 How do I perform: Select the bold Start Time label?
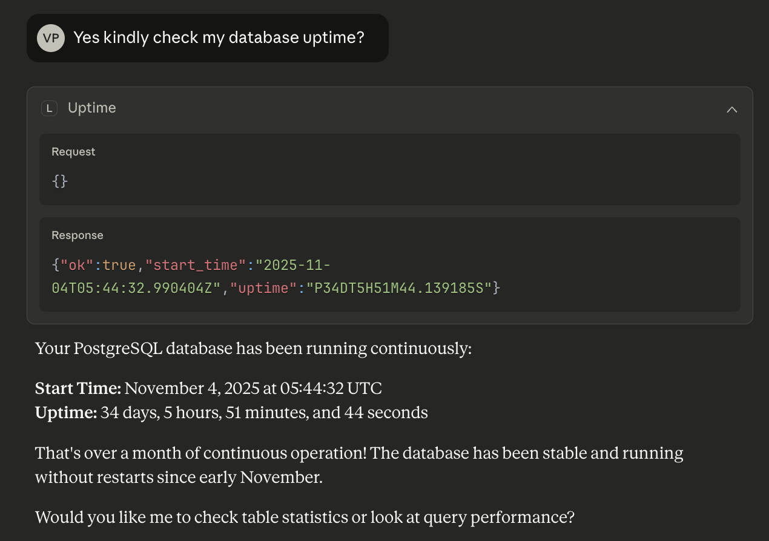tap(76, 388)
